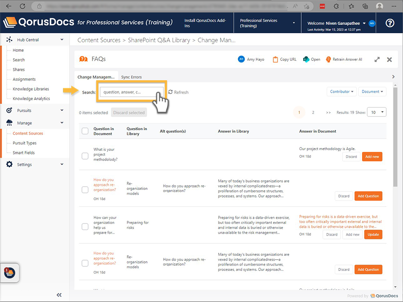The image size is (403, 302).
Task: Click the Discard selected button
Action: click(x=129, y=113)
